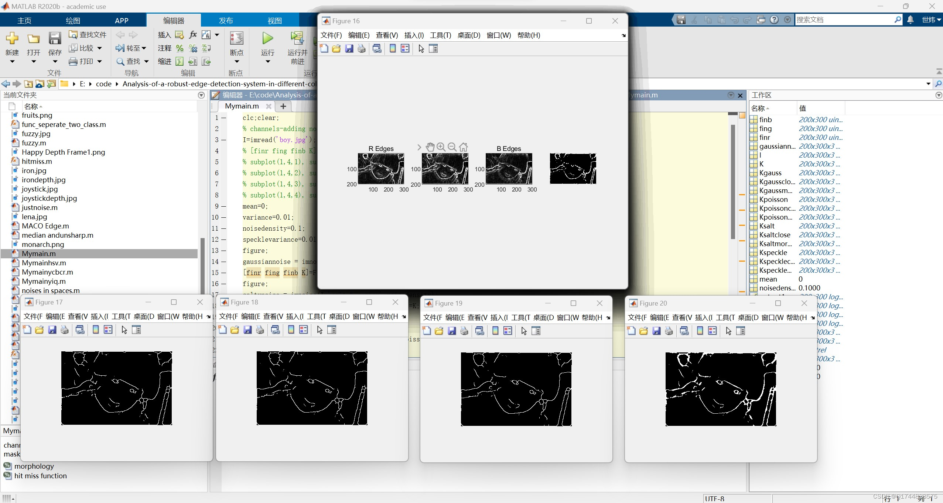Click Open File icon in Figure 17 toolbar
This screenshot has width=943, height=503.
[x=40, y=330]
